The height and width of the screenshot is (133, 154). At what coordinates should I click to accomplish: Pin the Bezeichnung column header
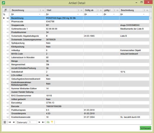point(43,10)
